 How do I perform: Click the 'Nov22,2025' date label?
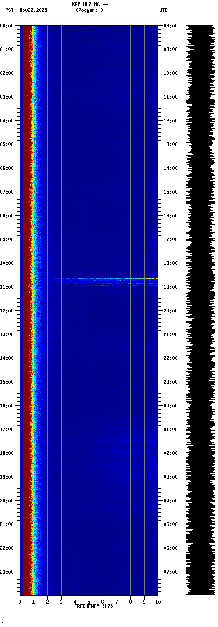coord(33,10)
